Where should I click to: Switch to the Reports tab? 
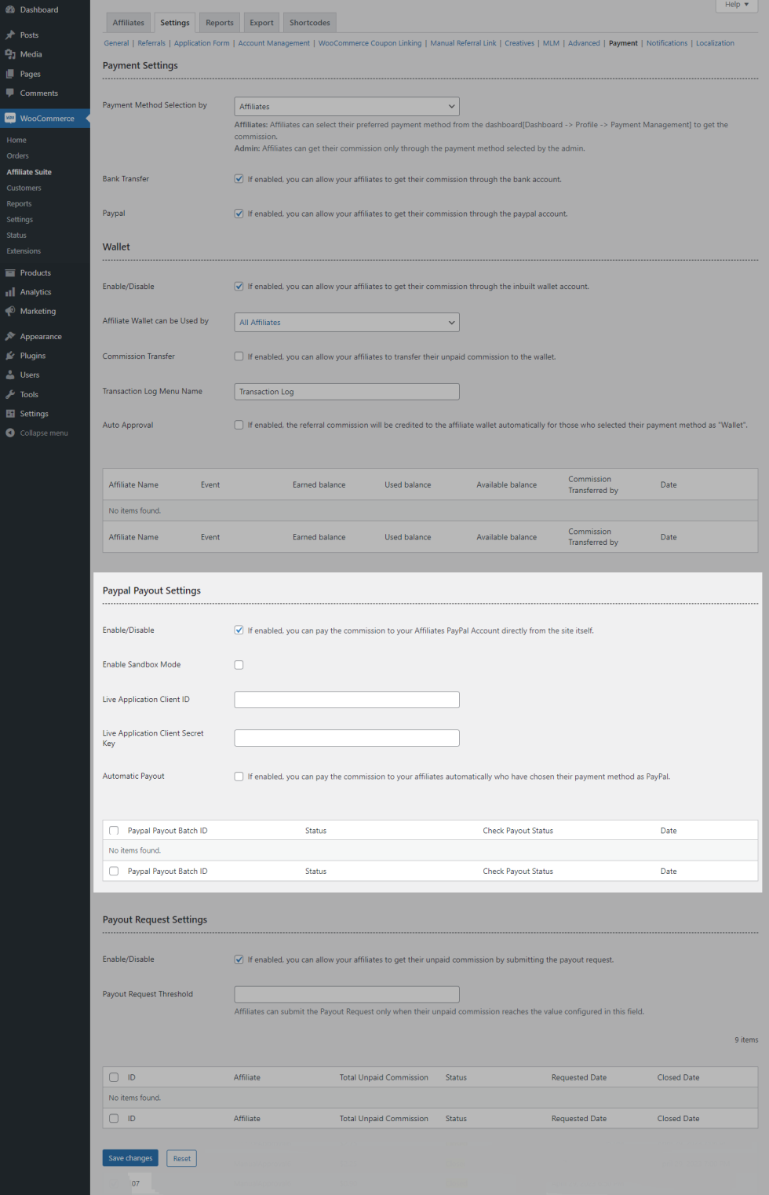click(x=220, y=23)
